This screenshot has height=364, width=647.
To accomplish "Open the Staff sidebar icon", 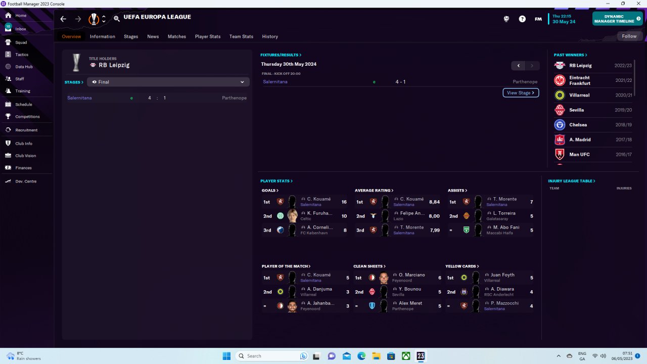I will [x=8, y=79].
